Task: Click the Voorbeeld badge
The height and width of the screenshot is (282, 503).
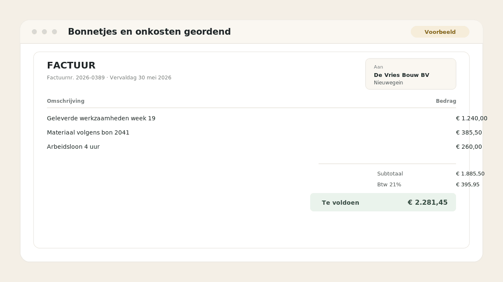Action: point(440,32)
